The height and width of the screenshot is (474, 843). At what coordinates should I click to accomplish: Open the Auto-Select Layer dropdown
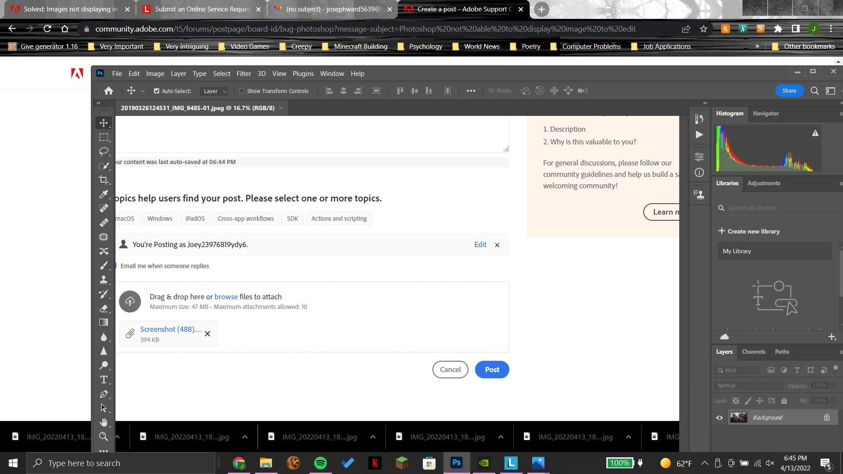click(x=215, y=91)
